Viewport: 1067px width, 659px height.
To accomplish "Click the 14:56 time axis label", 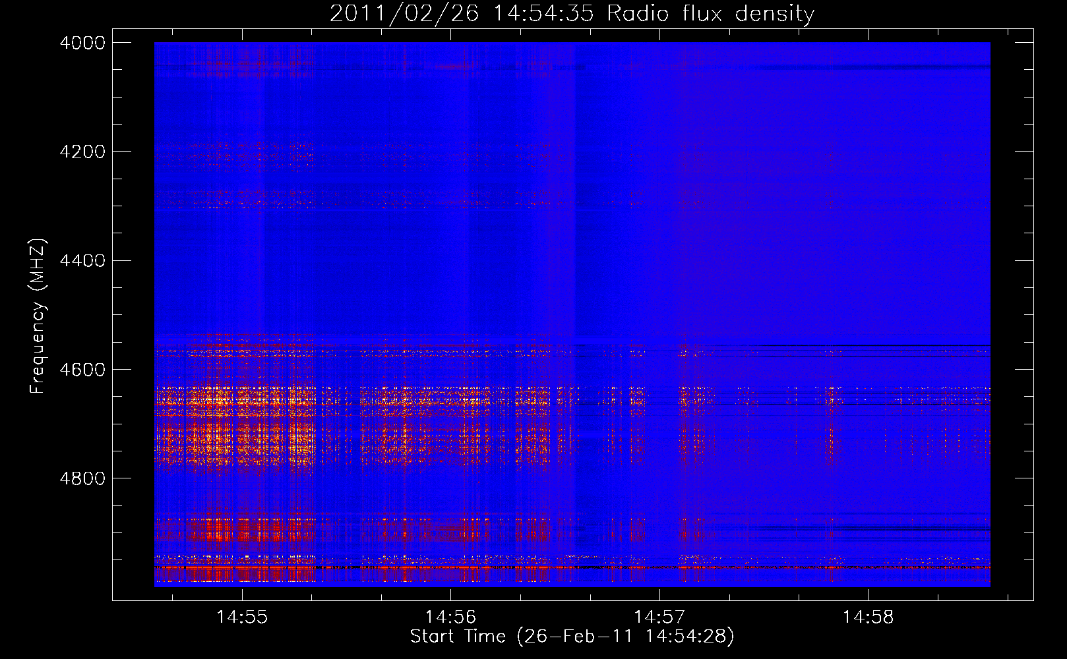I will (450, 617).
